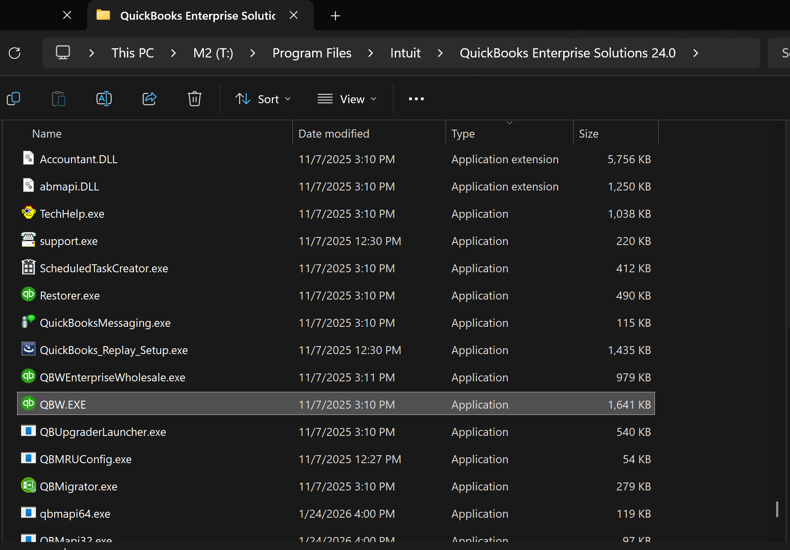Viewport: 790px width, 550px height.
Task: Navigate to M2 (T:) breadcrumb
Action: pyautogui.click(x=213, y=53)
